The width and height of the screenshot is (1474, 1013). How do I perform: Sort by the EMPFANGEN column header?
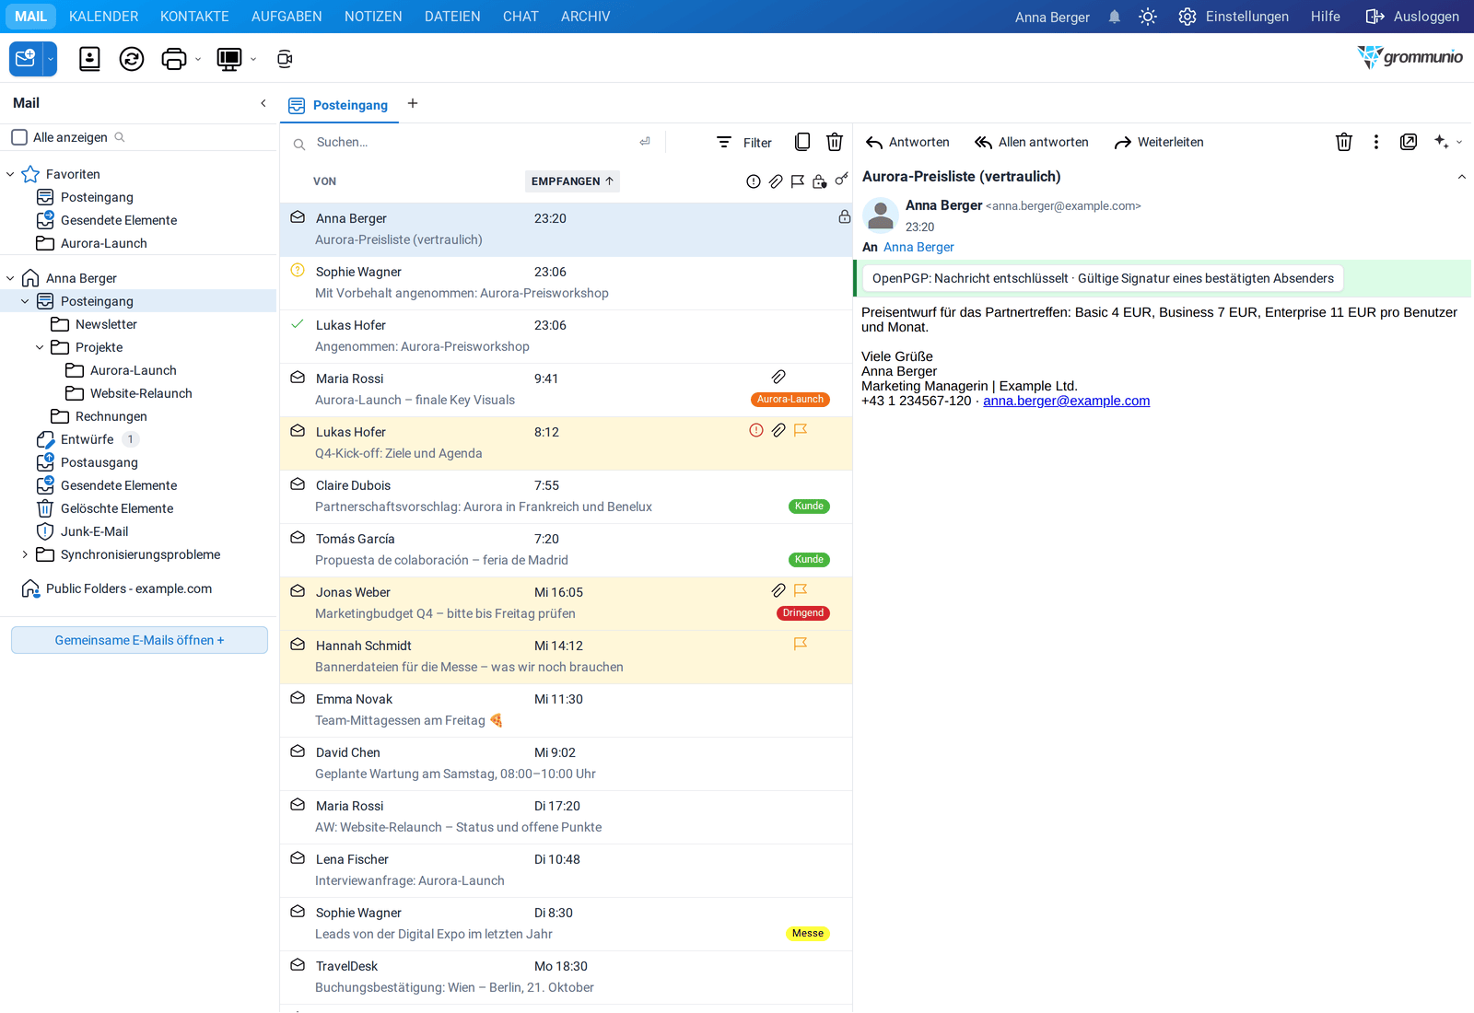tap(572, 181)
